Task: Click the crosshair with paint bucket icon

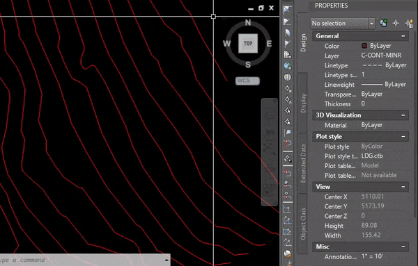Action: (288, 158)
